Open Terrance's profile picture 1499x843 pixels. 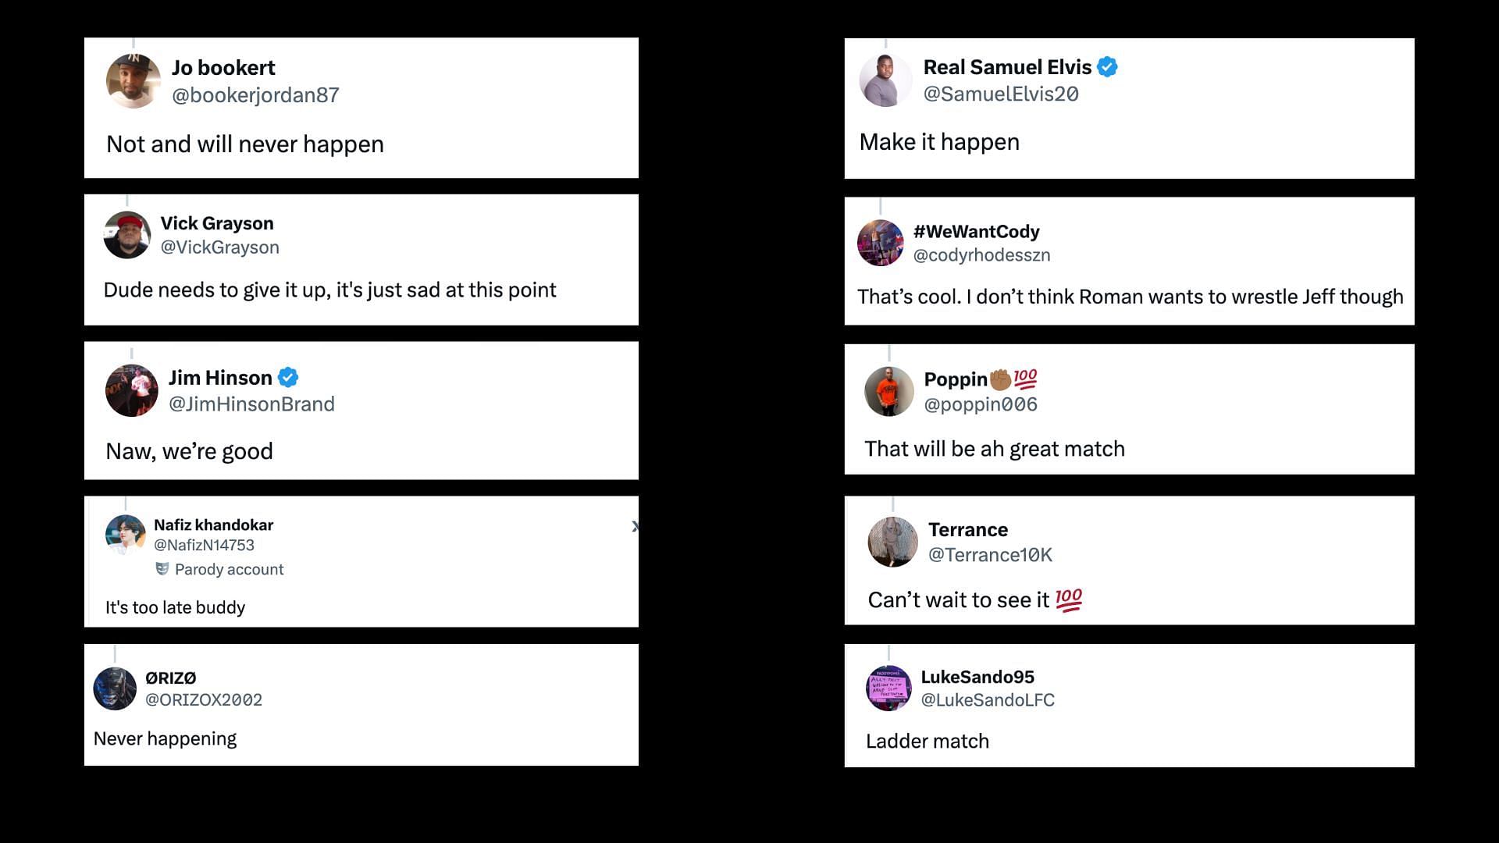pos(893,542)
